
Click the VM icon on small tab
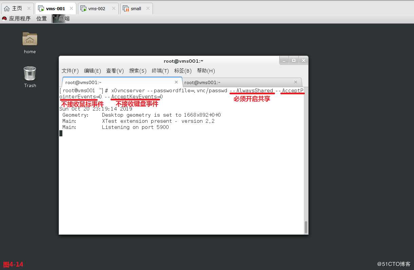tap(126, 9)
